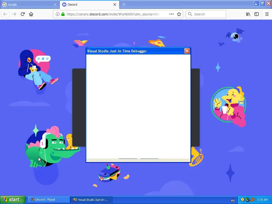The image size is (272, 204).
Task: Click the security shield tray icon
Action: 243,200
